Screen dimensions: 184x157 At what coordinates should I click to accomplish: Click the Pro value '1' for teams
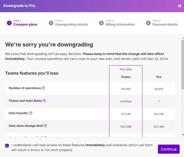tap(159, 101)
